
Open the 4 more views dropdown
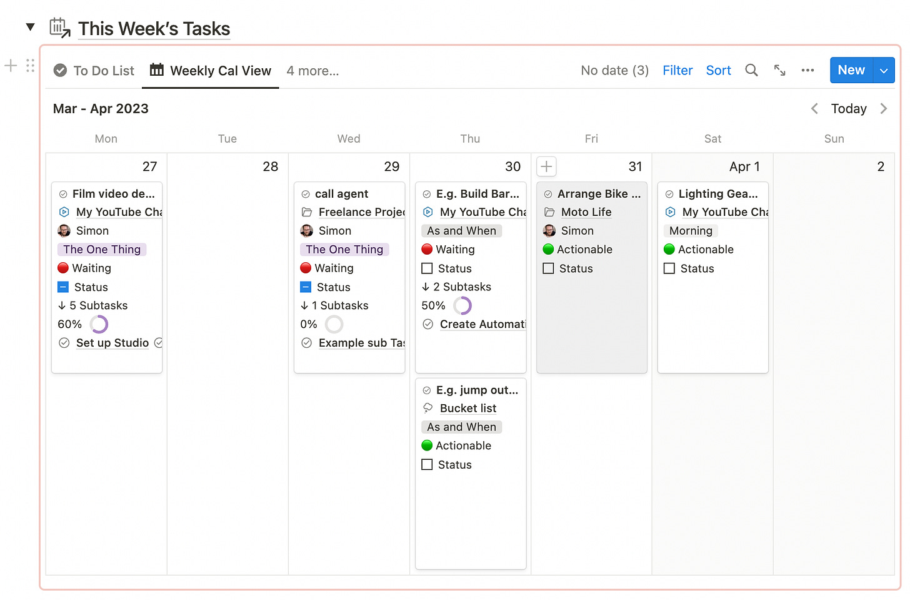coord(312,71)
